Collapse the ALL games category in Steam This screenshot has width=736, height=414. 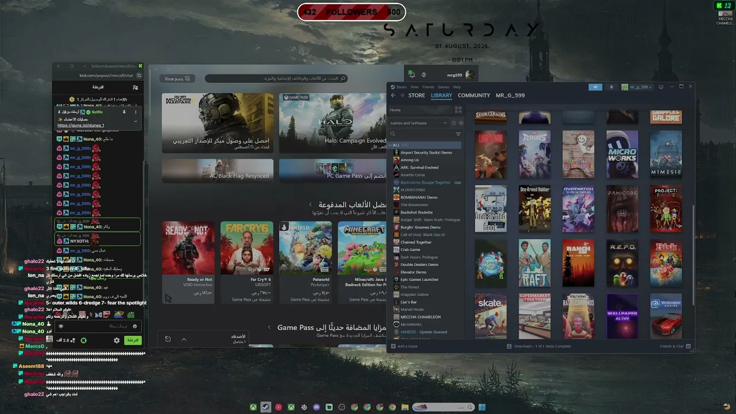point(390,145)
